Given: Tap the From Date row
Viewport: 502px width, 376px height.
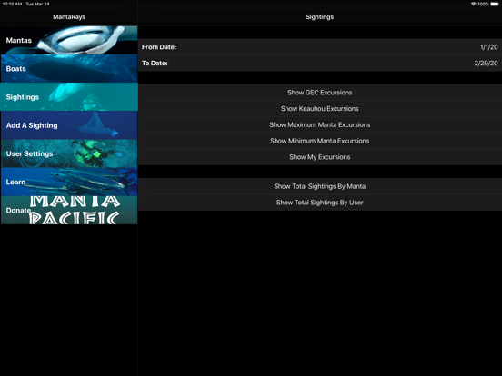Looking at the screenshot, I should pyautogui.click(x=320, y=47).
